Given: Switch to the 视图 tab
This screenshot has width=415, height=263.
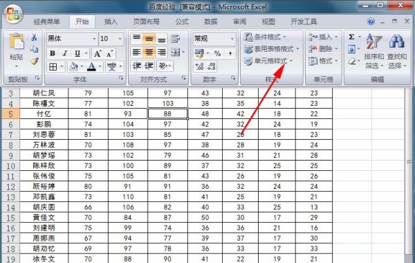Looking at the screenshot, I should (268, 21).
